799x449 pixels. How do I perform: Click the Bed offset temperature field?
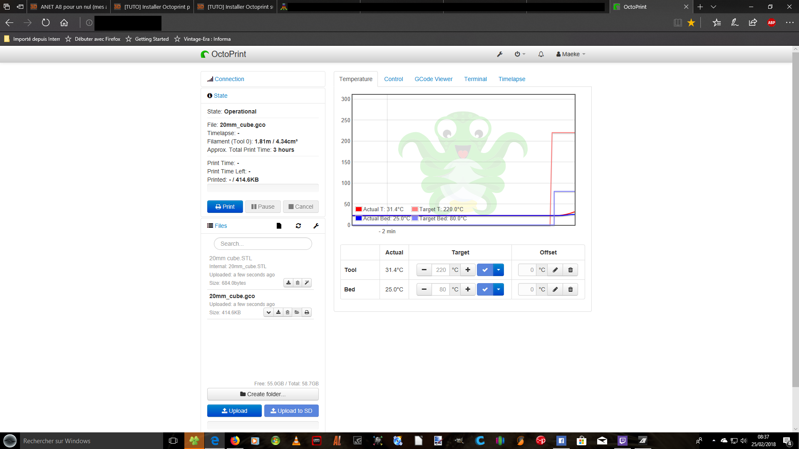coord(528,289)
